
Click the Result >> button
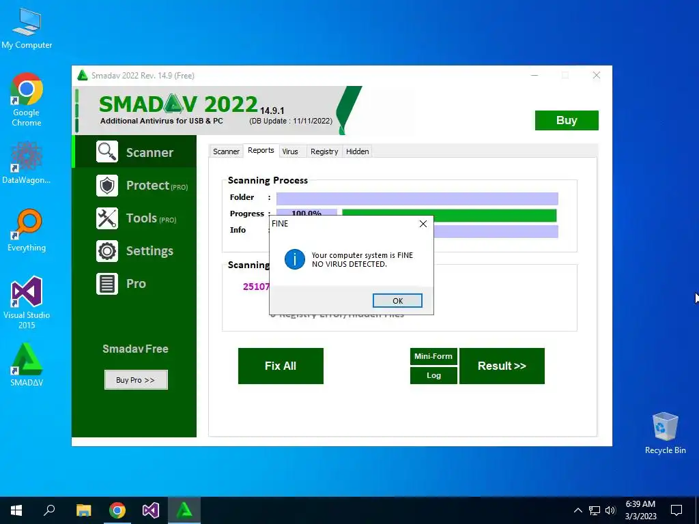(502, 366)
